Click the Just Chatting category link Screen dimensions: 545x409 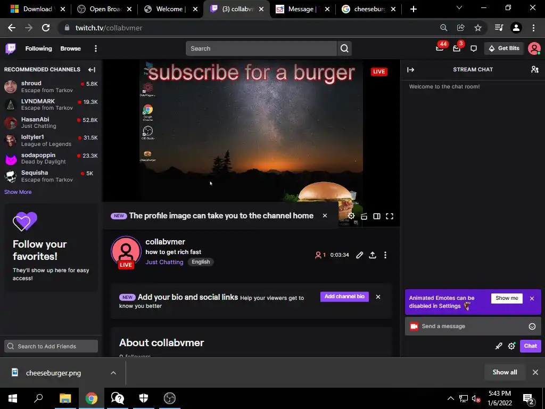point(164,262)
